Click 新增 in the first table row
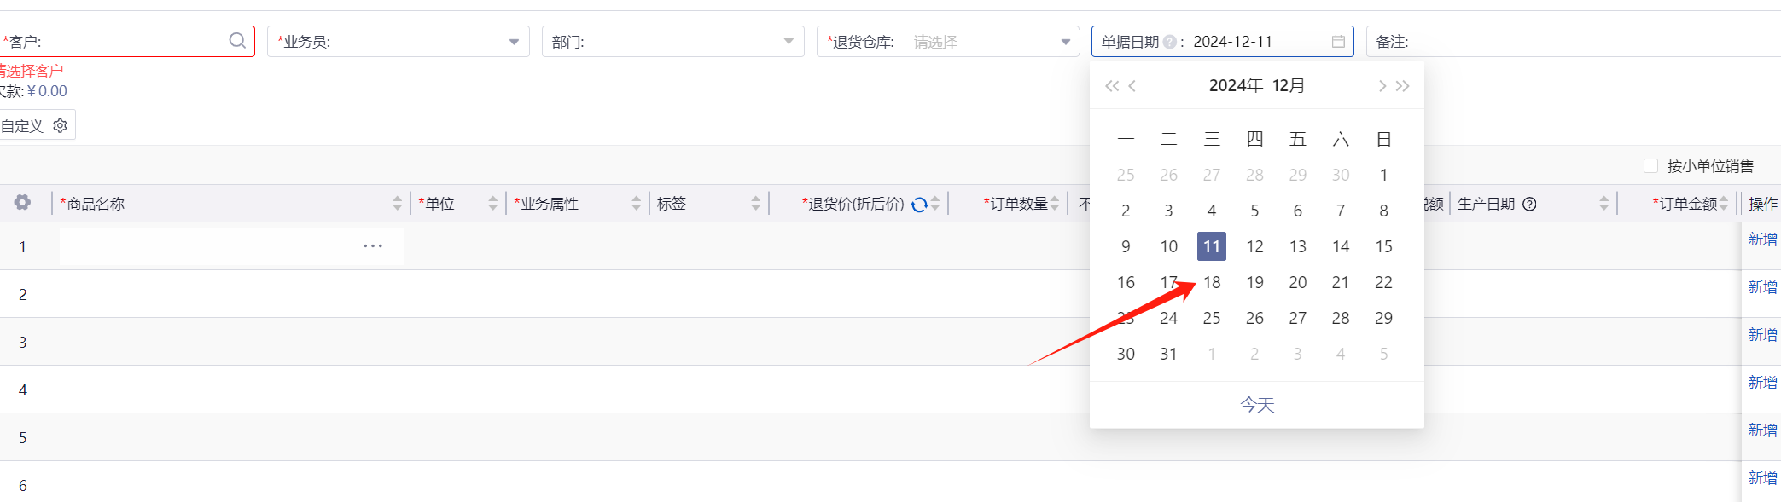This screenshot has width=1781, height=502. pyautogui.click(x=1761, y=239)
